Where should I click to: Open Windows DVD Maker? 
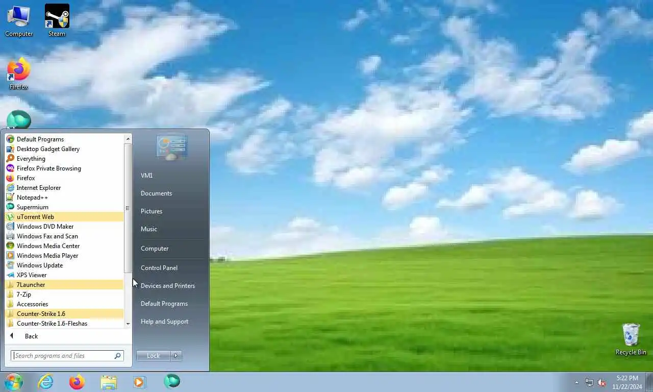(x=64, y=226)
